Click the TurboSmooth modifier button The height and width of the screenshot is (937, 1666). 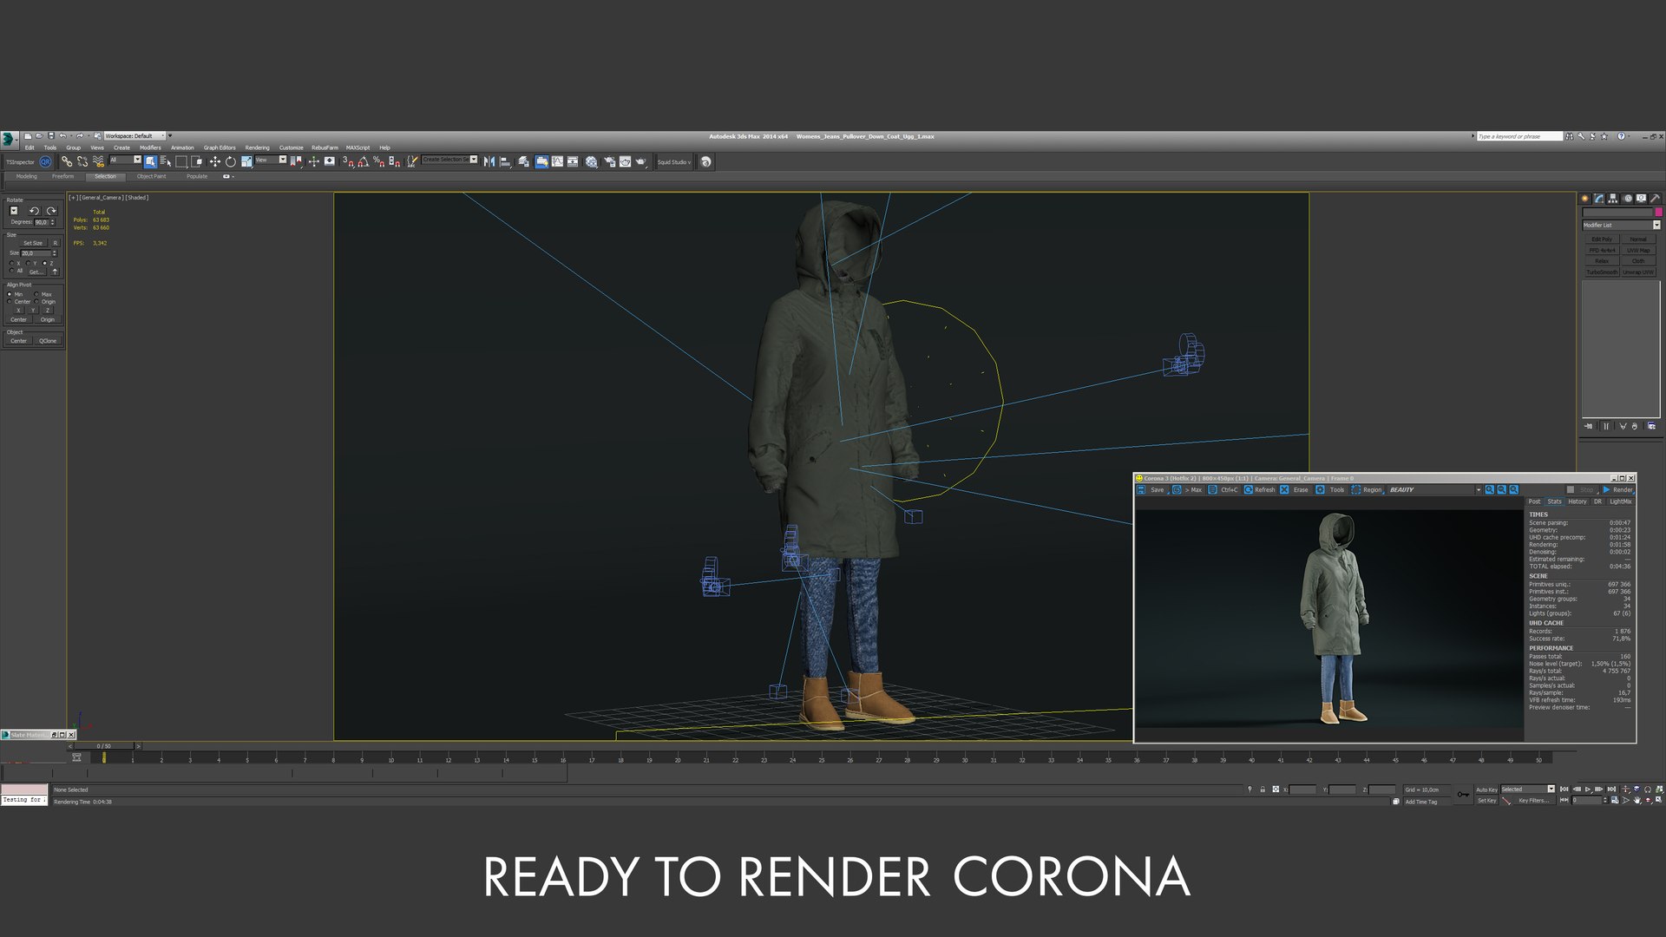coord(1602,272)
